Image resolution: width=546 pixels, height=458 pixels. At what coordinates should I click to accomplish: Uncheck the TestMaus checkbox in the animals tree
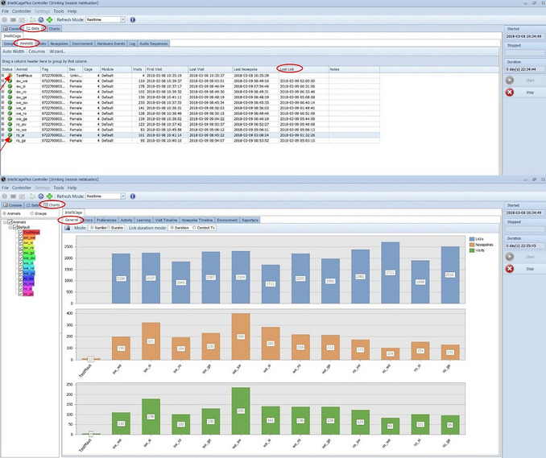(x=21, y=232)
